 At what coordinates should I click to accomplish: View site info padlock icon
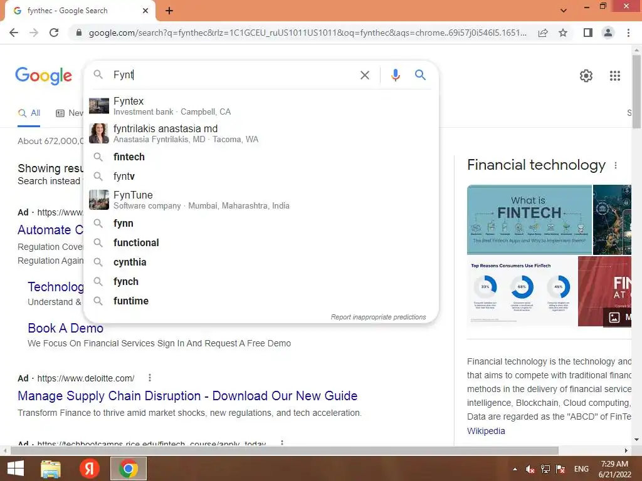coord(79,33)
